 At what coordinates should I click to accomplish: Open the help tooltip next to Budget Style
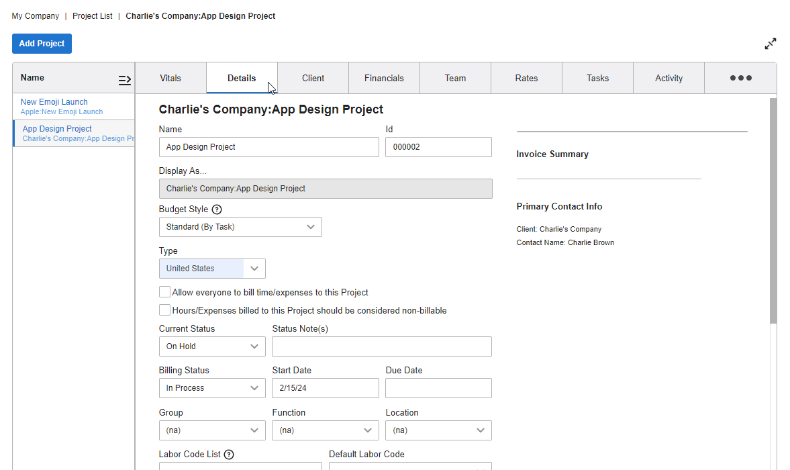pos(216,209)
